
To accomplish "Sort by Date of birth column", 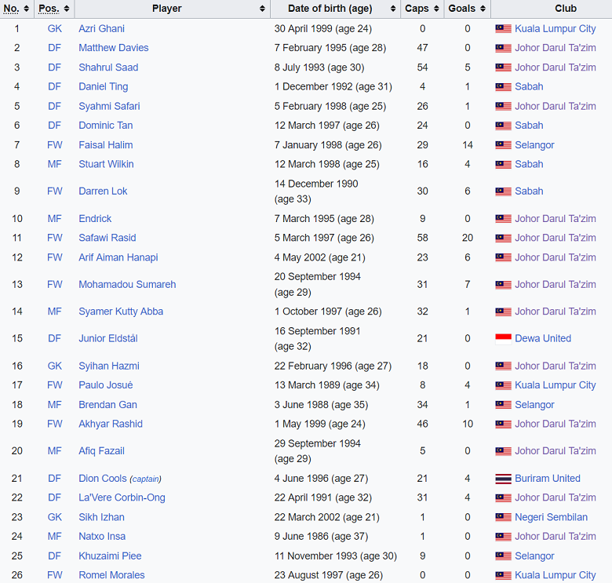I will [392, 9].
